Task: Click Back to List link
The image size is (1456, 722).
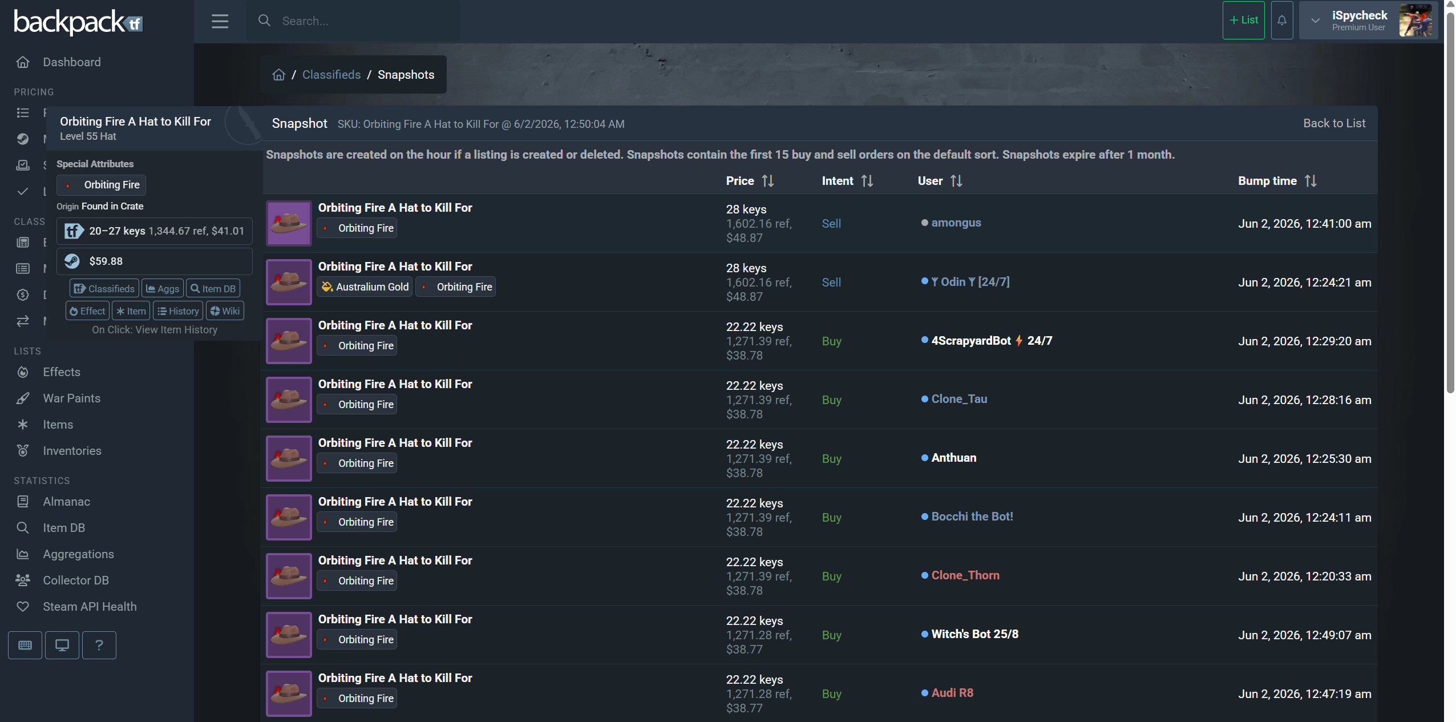Action: pos(1334,123)
